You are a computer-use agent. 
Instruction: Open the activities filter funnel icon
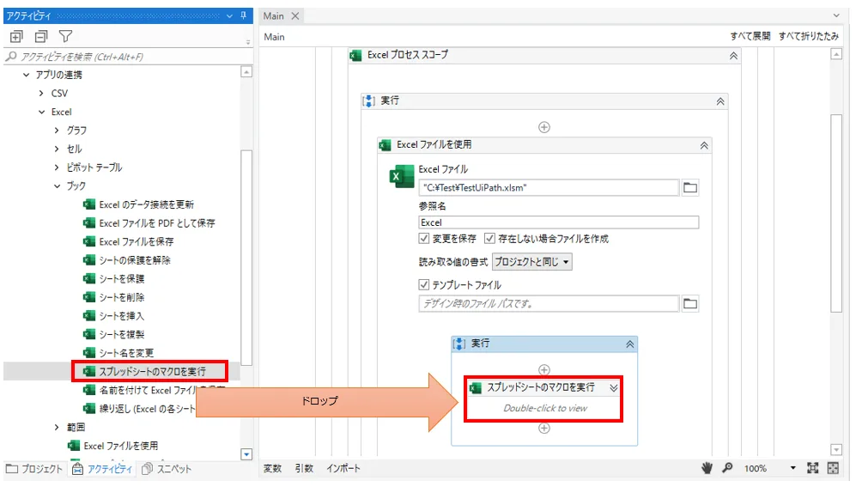click(65, 36)
